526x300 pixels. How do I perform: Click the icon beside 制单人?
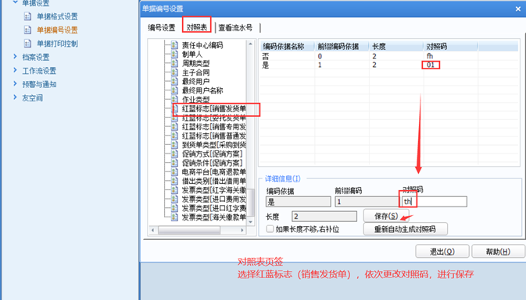point(174,54)
